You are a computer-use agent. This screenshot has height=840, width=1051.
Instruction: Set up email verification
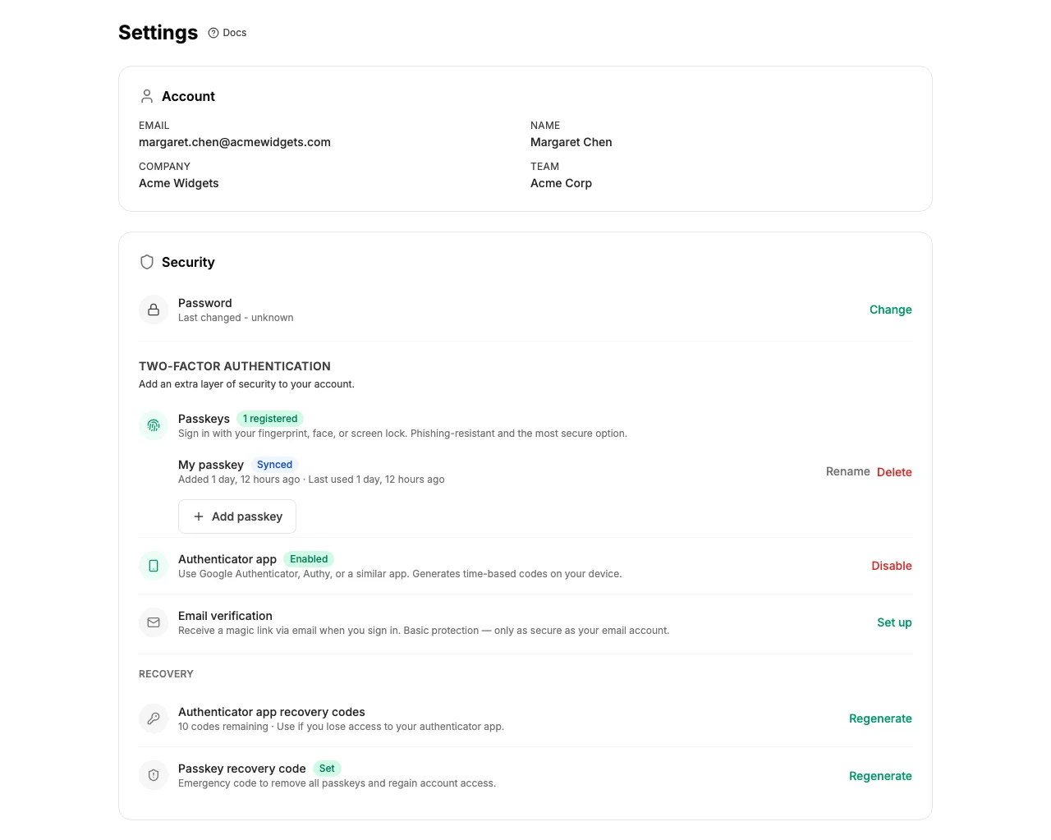894,622
